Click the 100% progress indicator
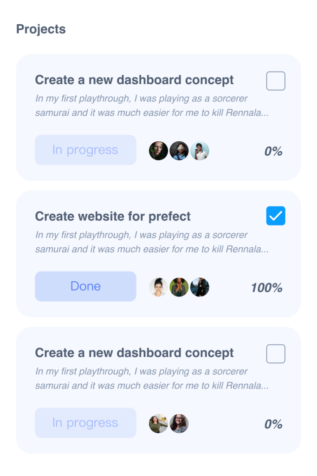The image size is (317, 476). [267, 288]
